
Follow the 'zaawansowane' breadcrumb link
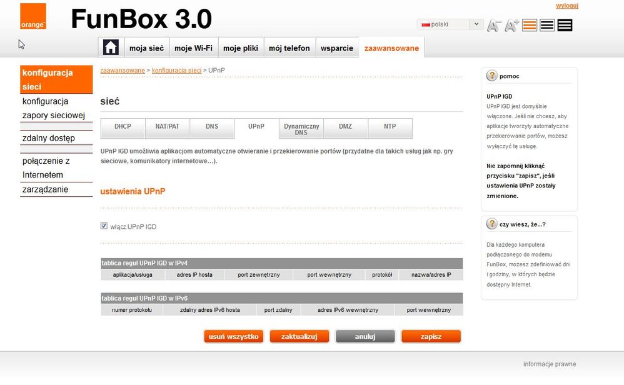(123, 70)
